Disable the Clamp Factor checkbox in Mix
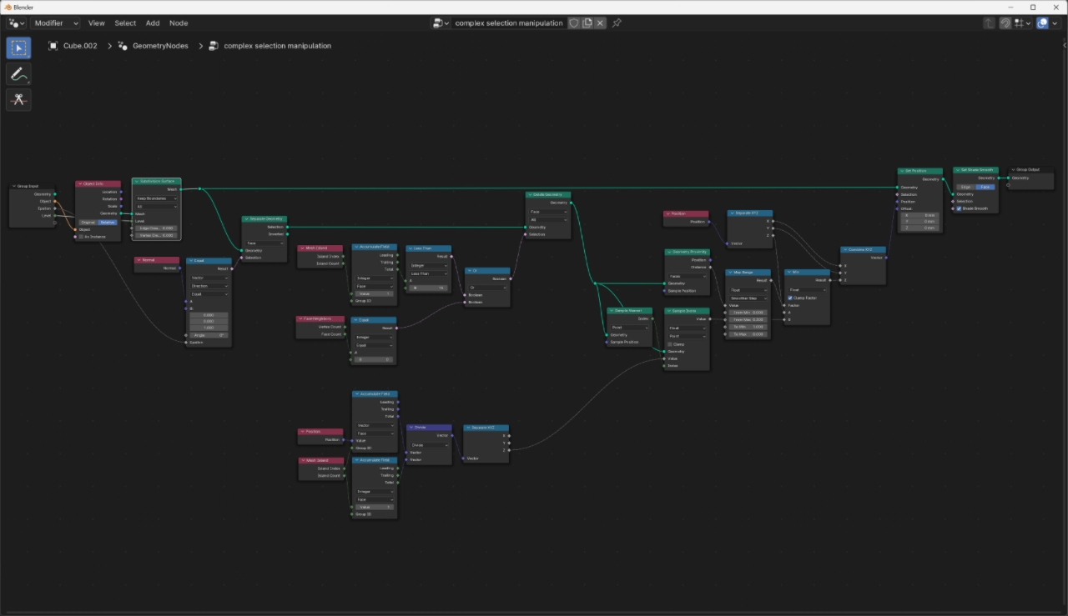This screenshot has width=1068, height=616. [790, 298]
